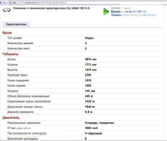This screenshot has height=141, width=167.
Task: Click the Диаметр разворота label
Action: point(21,112)
